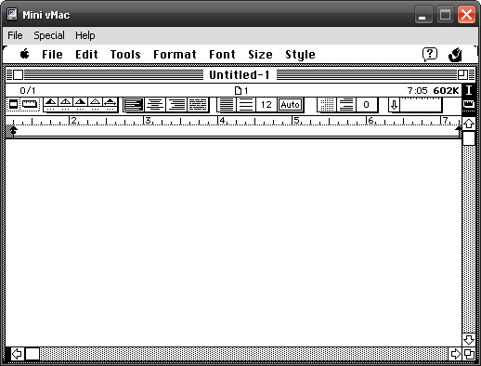The height and width of the screenshot is (366, 481).
Task: Select justified text alignment icon
Action: pyautogui.click(x=198, y=105)
